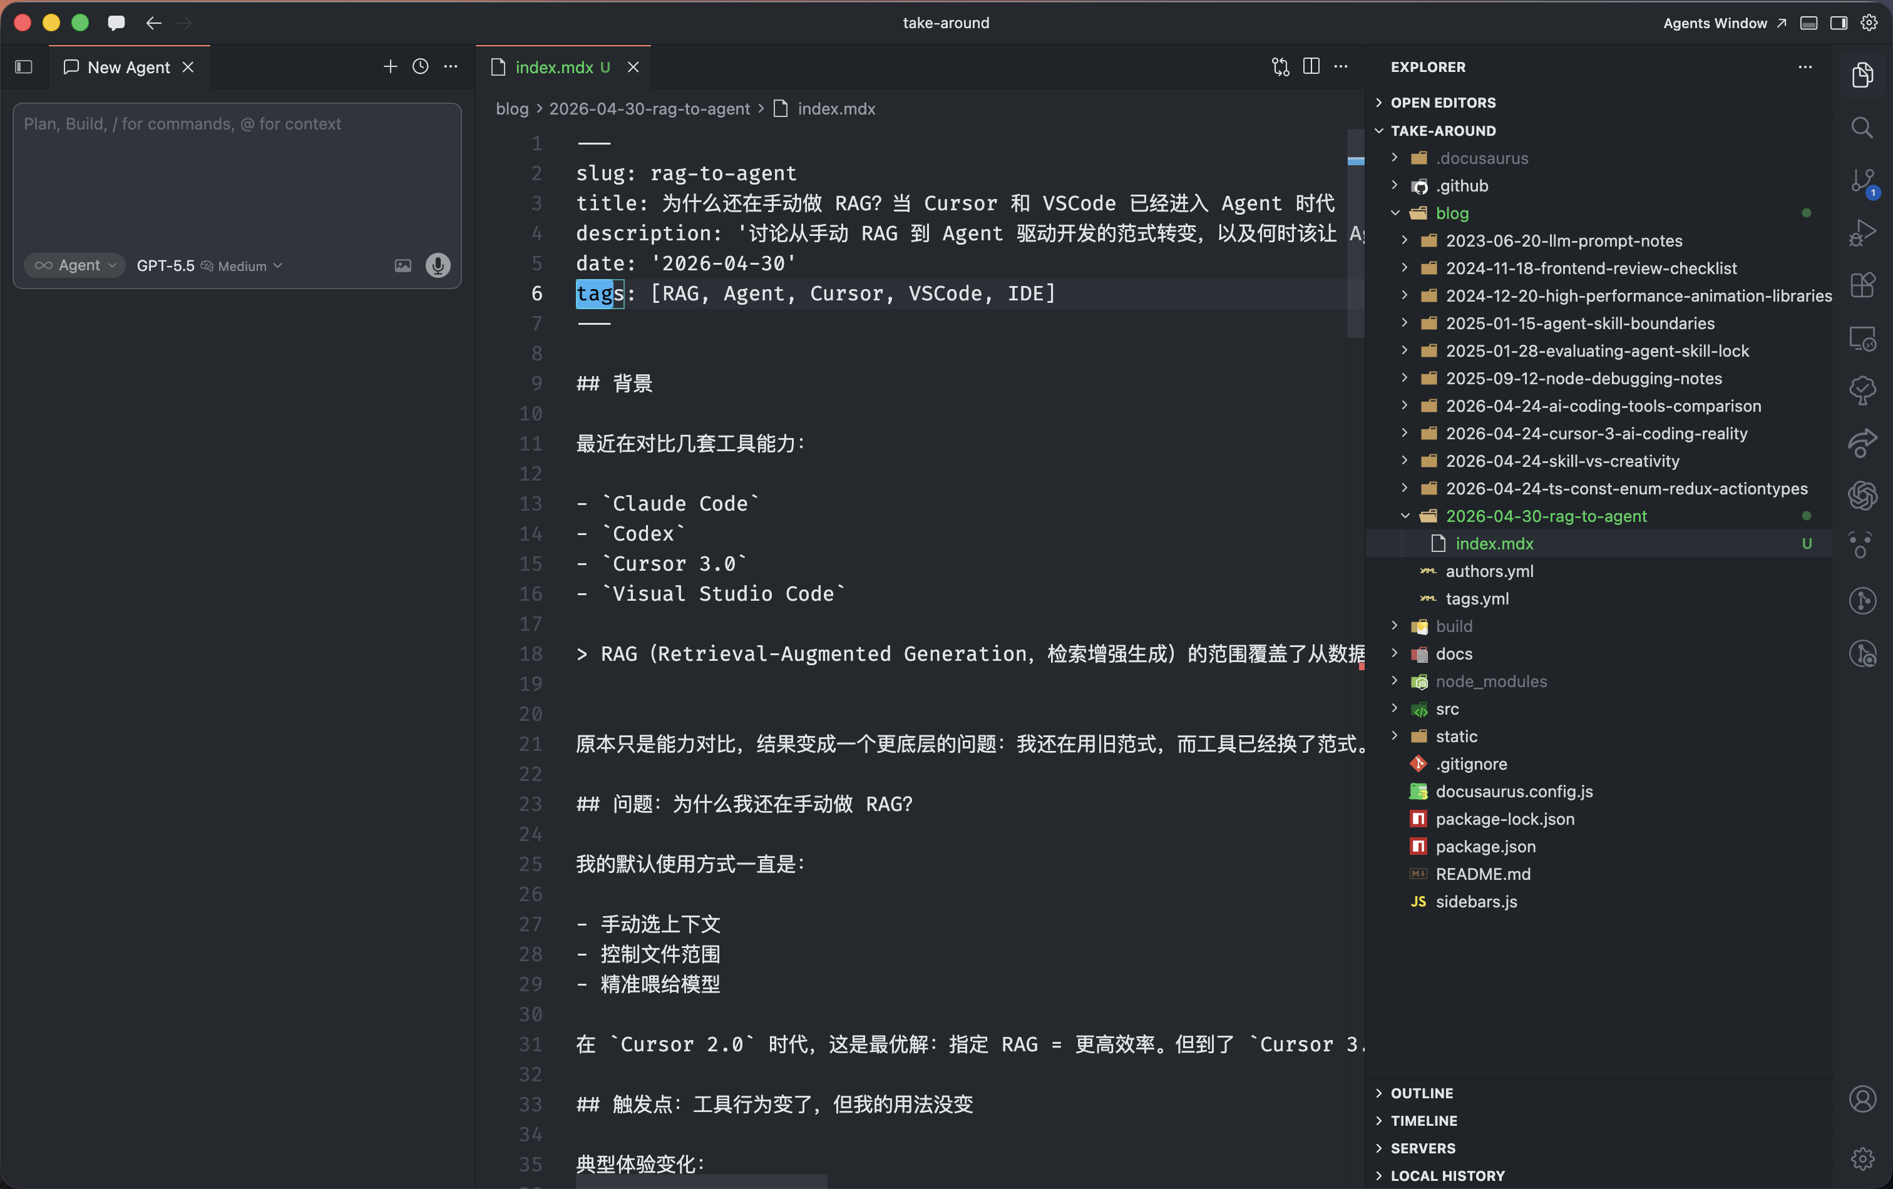Open settings gear in title bar
Image resolution: width=1893 pixels, height=1189 pixels.
tap(1869, 23)
